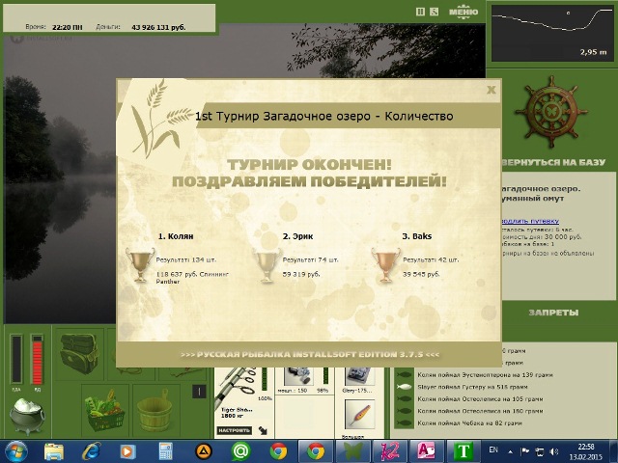Click the tournament title '1st Турнир Загадочное озеро - Количество'
The image size is (618, 463).
[324, 116]
